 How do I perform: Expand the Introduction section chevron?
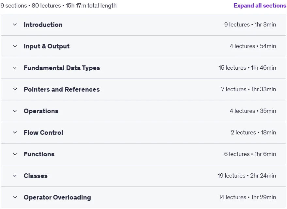[15, 25]
